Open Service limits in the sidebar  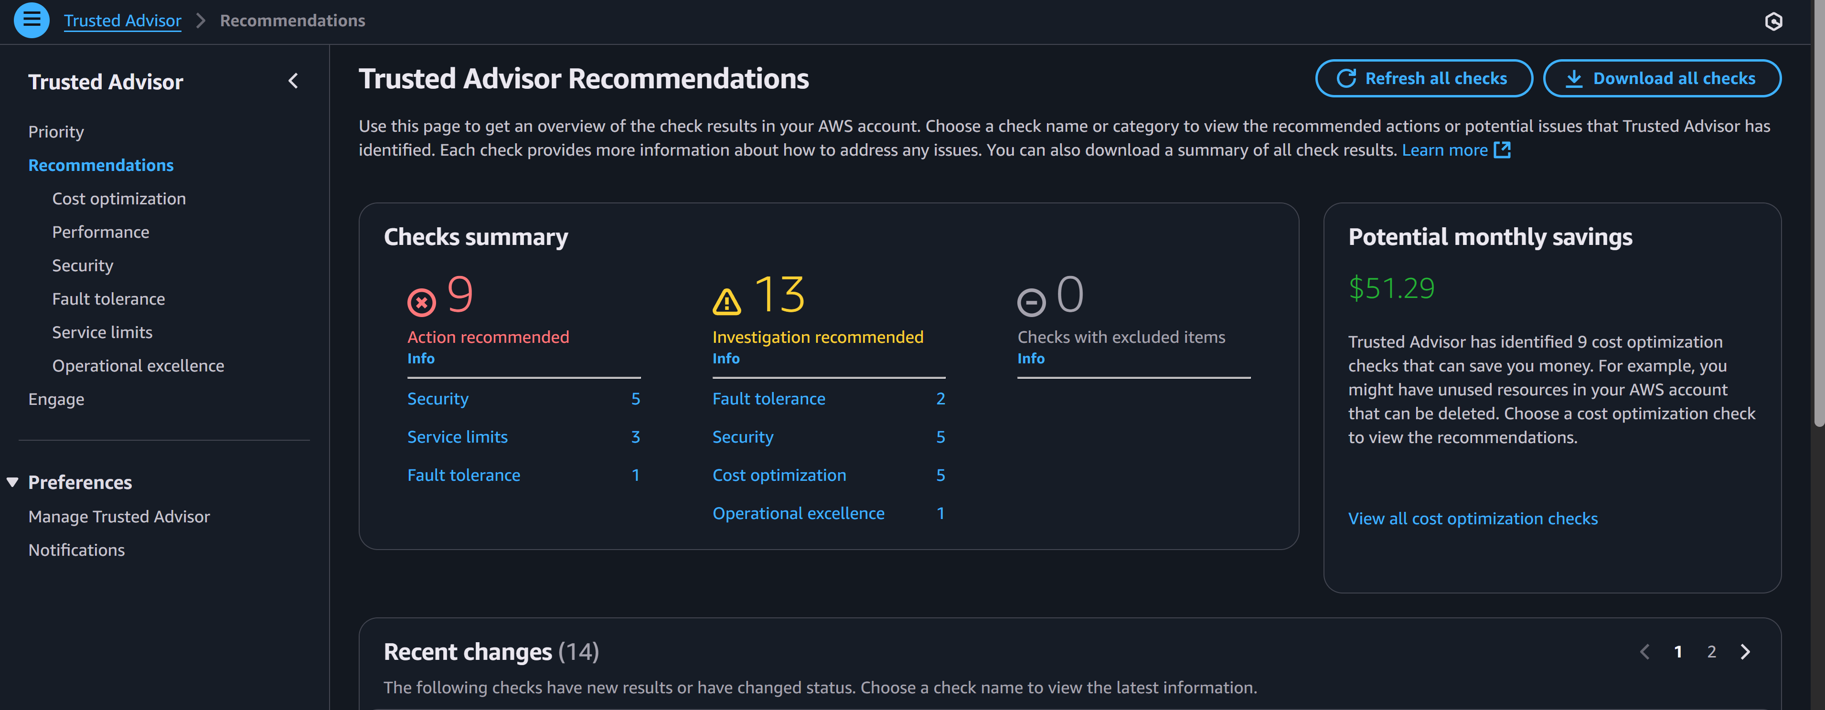[102, 332]
